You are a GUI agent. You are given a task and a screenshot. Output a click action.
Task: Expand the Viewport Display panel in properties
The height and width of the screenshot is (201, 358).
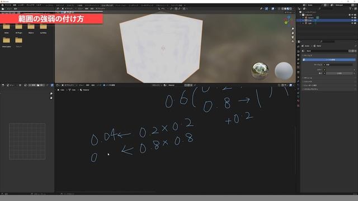[310, 85]
